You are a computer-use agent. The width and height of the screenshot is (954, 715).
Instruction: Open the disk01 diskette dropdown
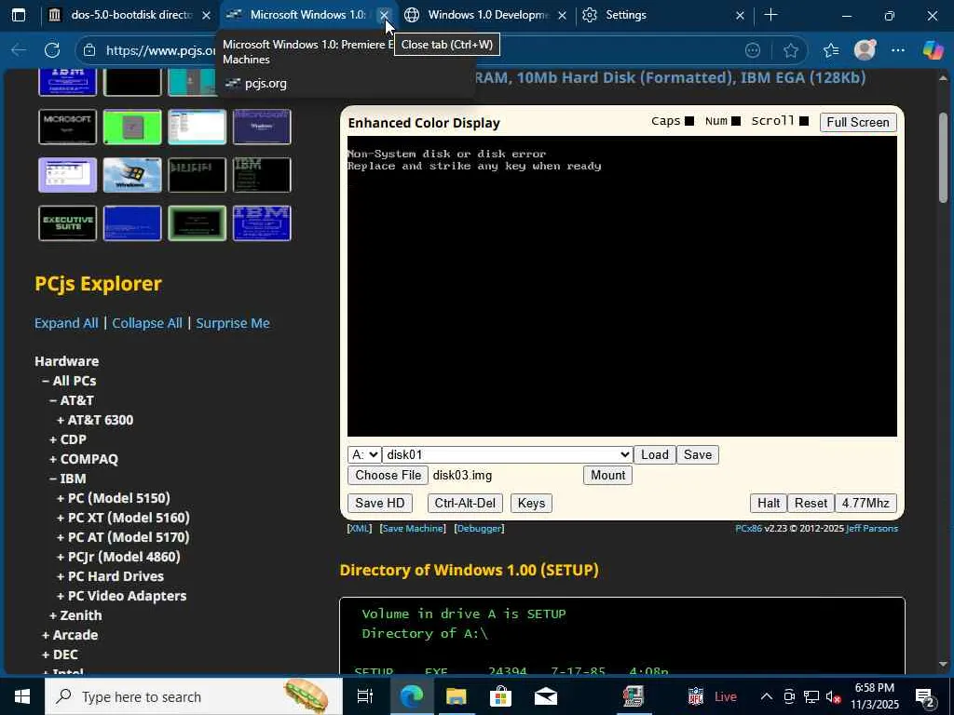[x=508, y=454]
